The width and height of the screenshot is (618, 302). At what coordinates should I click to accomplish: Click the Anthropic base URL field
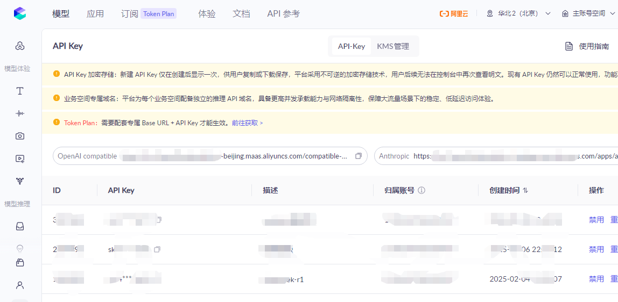pos(496,156)
